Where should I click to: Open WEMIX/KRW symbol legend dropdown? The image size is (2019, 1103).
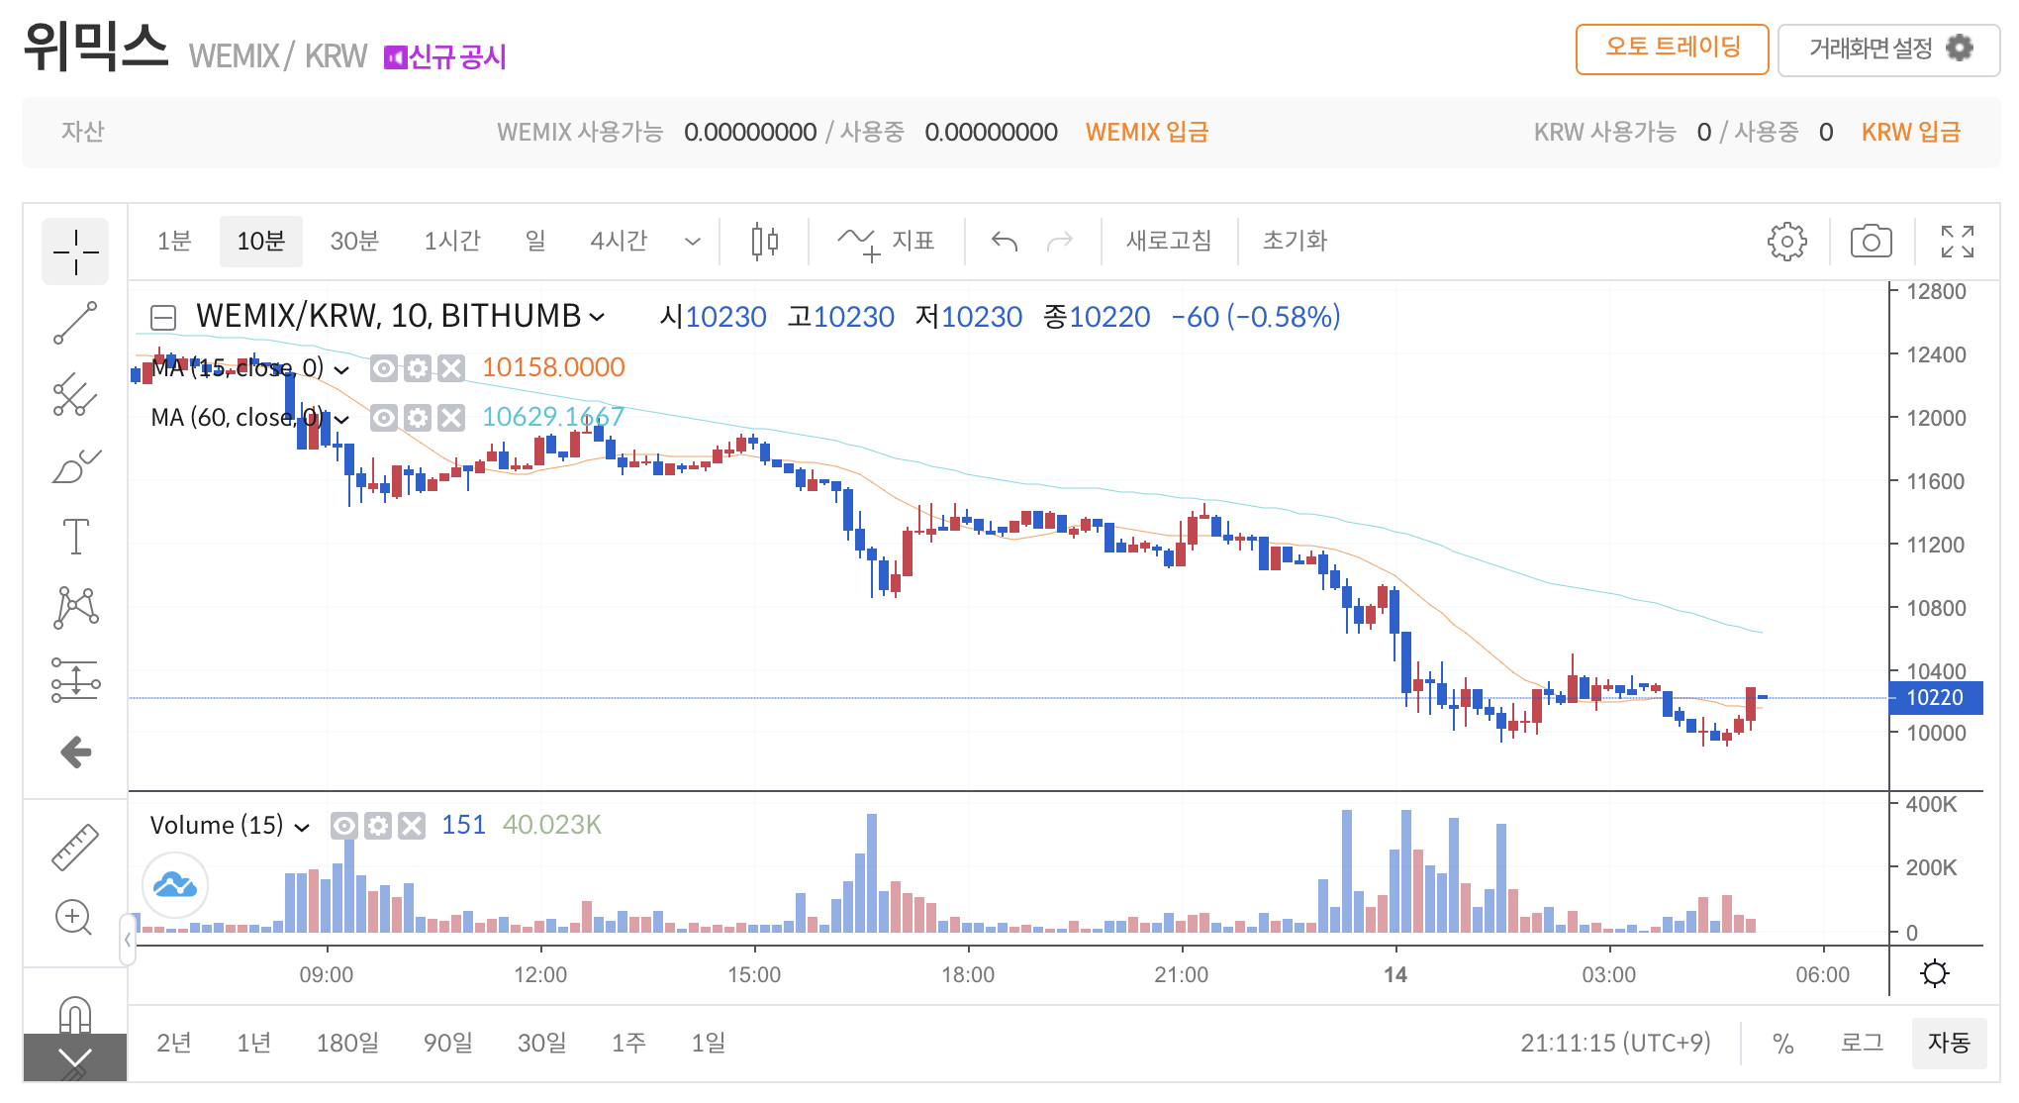tap(597, 317)
